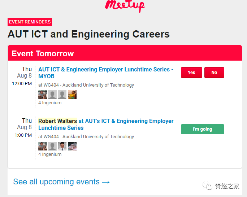247x197 pixels.
Task: Open the MYOB Employer Lunchtime Series link
Action: click(106, 73)
